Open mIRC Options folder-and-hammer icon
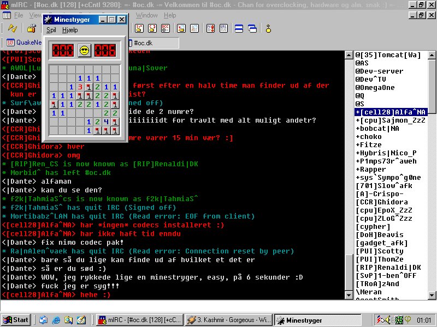The image size is (437, 327). tap(32, 28)
